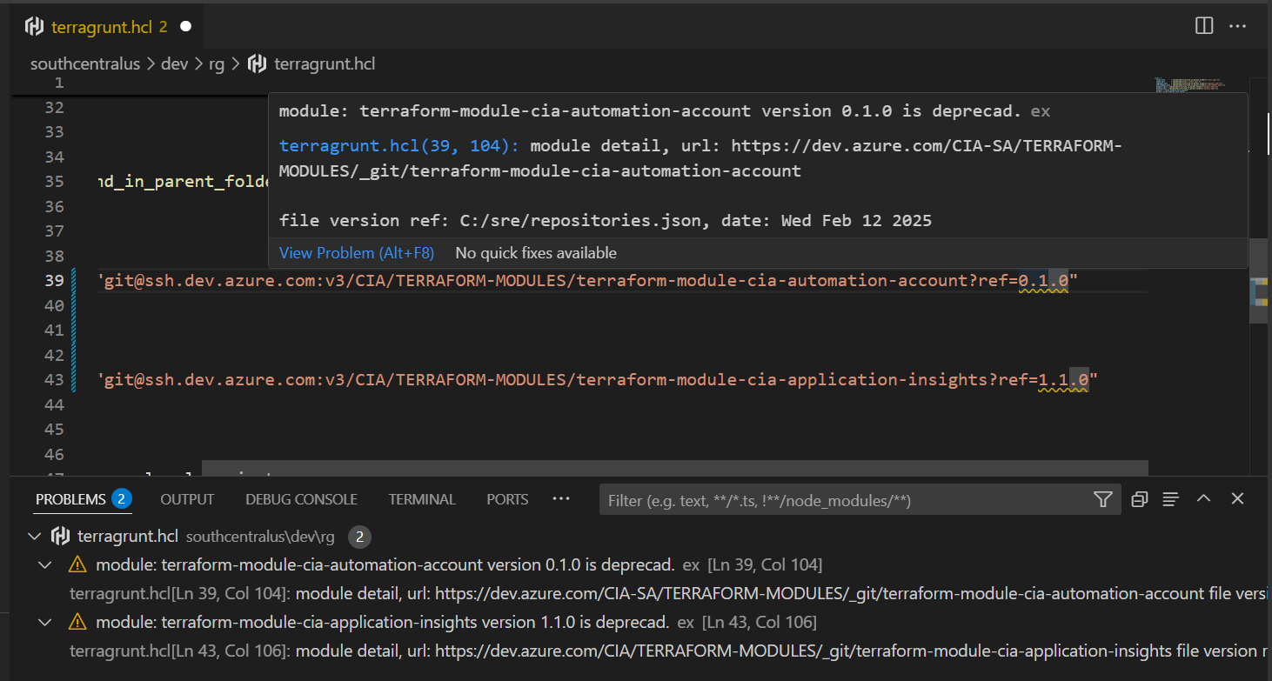
Task: Open the panel overflow ellipsis after PORTS
Action: click(x=561, y=498)
